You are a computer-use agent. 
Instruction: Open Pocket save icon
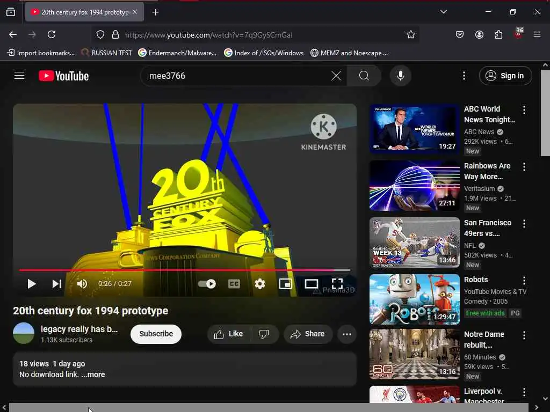coord(460,34)
